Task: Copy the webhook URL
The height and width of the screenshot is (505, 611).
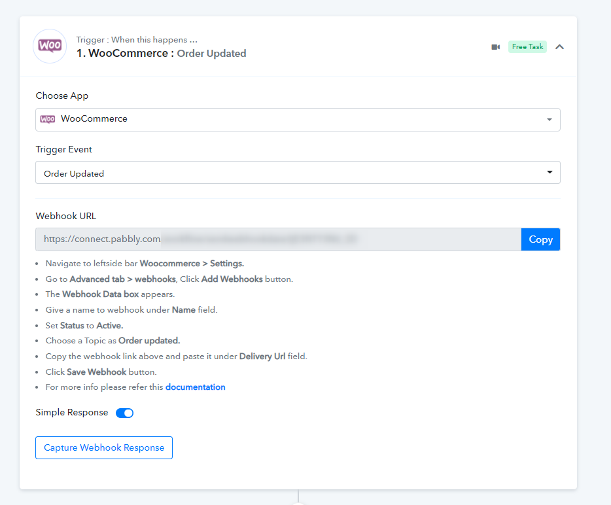Action: [540, 239]
